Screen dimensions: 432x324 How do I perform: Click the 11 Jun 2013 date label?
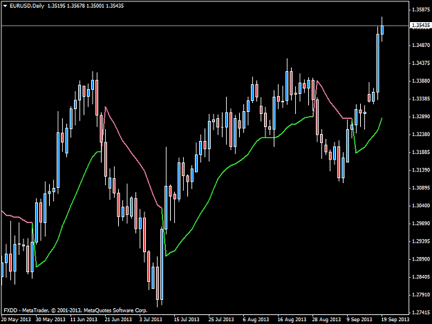click(84, 320)
